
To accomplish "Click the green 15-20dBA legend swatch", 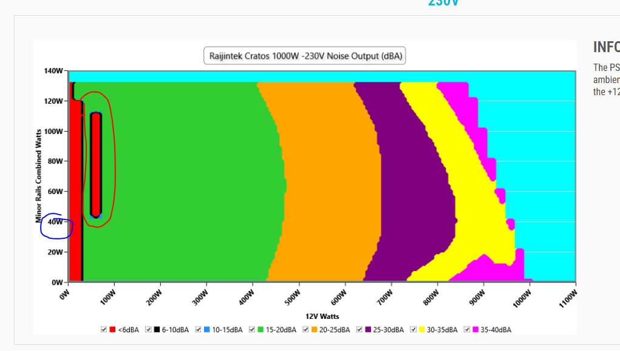I will tap(261, 329).
